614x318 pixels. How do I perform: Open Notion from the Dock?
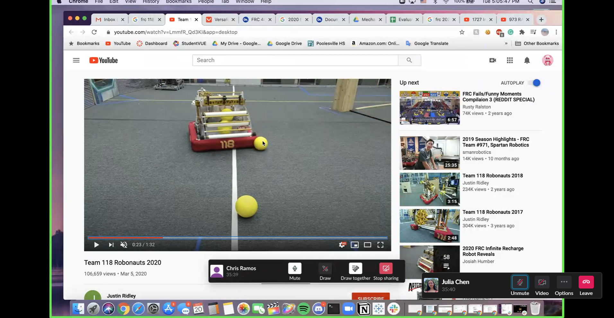(x=364, y=309)
